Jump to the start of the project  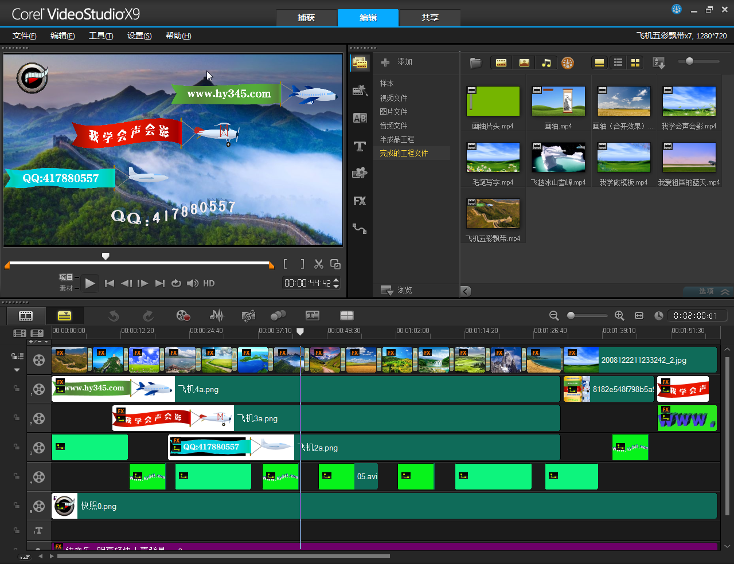tap(110, 283)
